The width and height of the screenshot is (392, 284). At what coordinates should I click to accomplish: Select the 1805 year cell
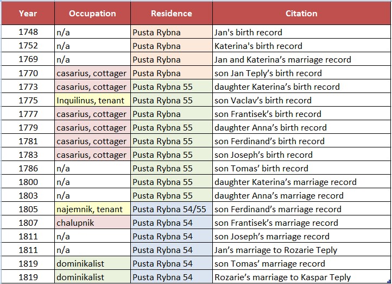click(28, 209)
